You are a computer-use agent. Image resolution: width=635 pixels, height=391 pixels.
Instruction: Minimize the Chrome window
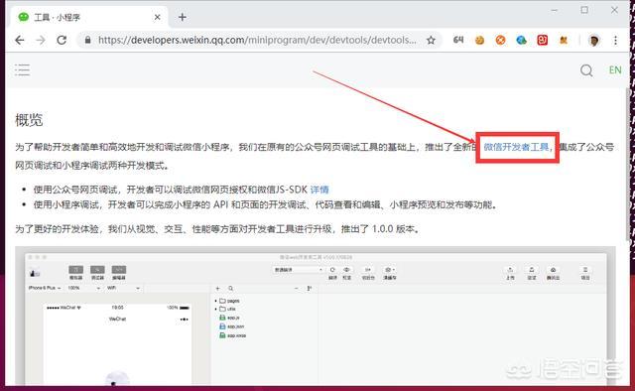click(x=554, y=10)
